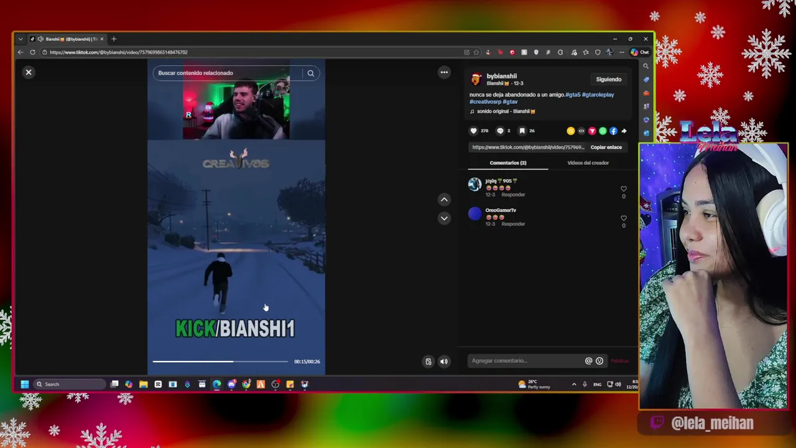796x448 pixels.
Task: Go to the next video
Action: [444, 218]
